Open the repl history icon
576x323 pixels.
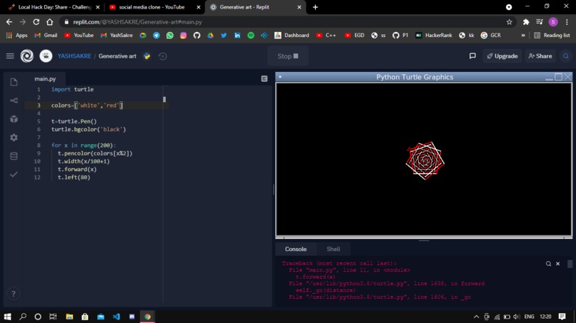(x=162, y=56)
